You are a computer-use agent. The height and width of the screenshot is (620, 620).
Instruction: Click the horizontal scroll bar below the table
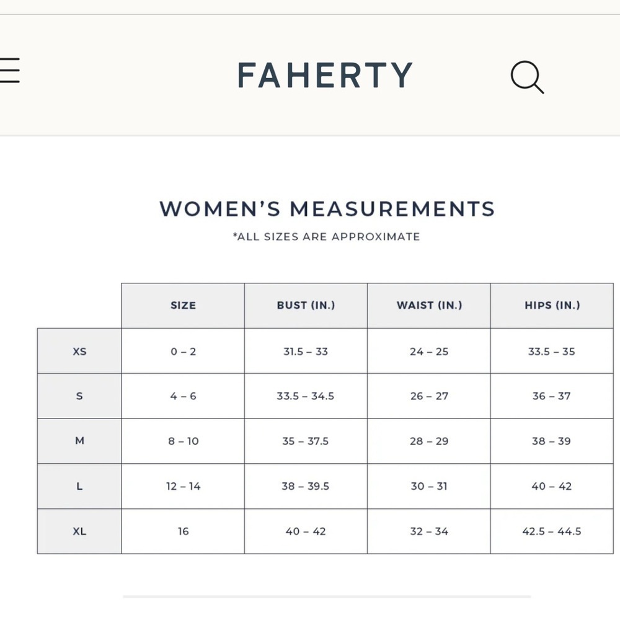point(327,596)
